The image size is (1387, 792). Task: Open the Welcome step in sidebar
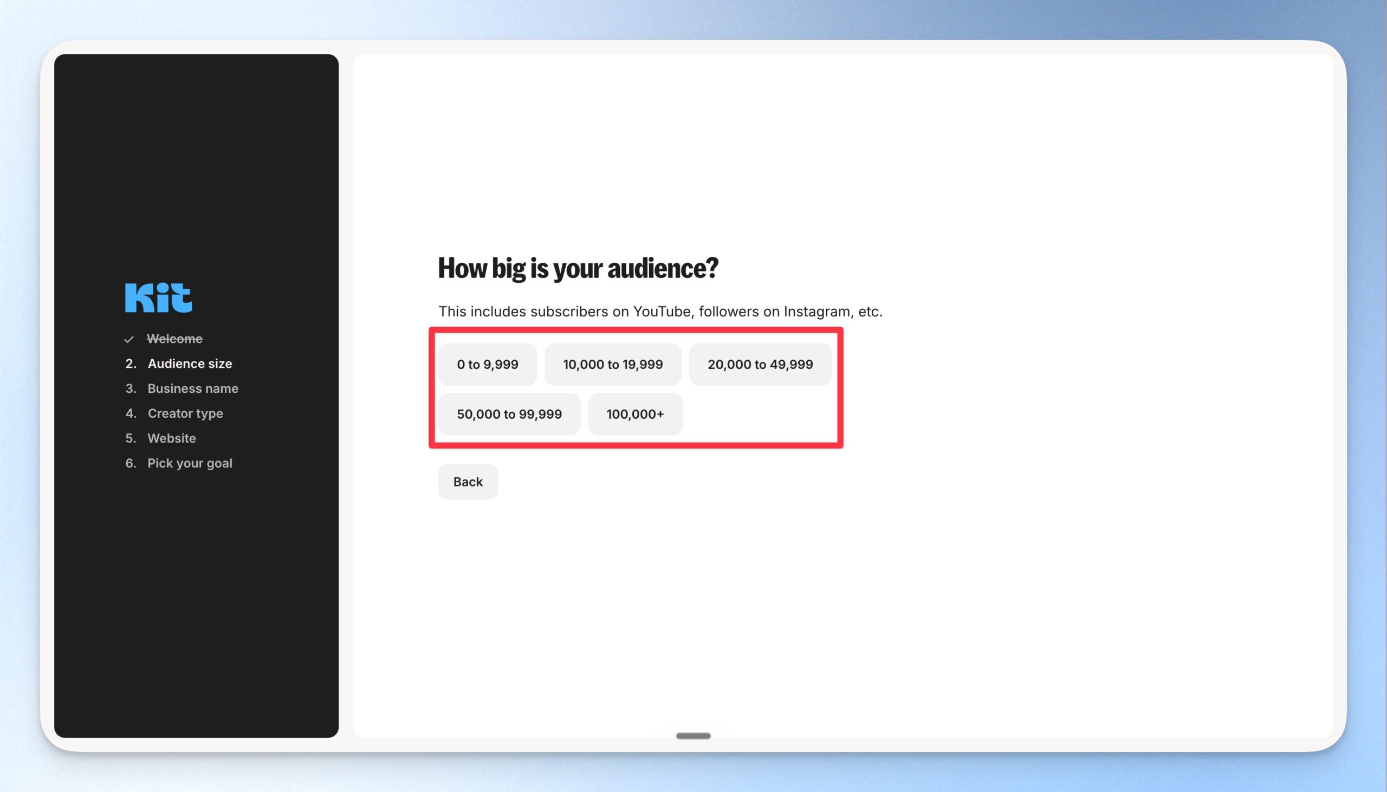pos(174,339)
